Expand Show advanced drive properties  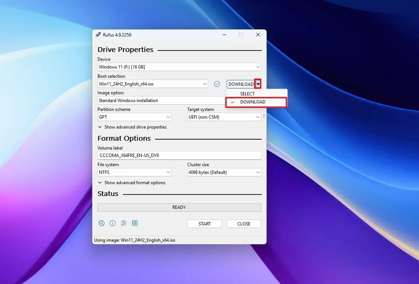point(132,127)
